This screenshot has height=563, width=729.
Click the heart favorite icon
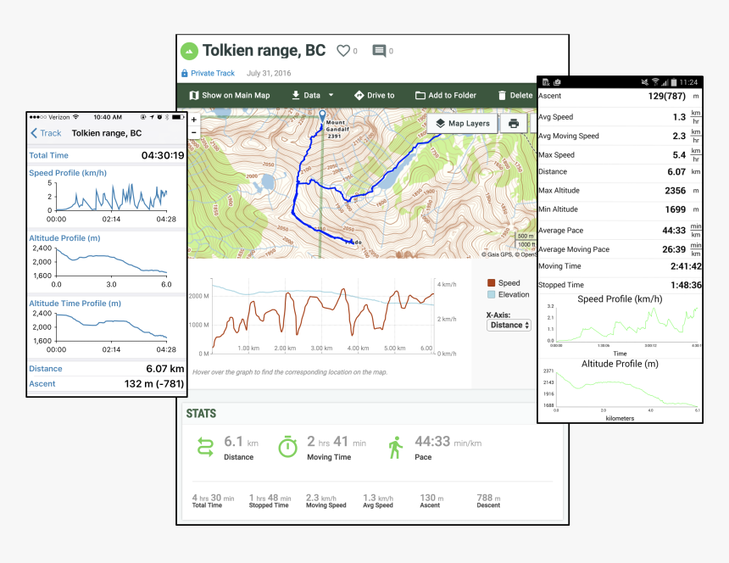click(x=343, y=51)
